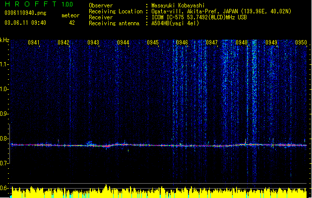This screenshot has width=312, height=198.
Task: Click the meteor count value 42
Action: point(72,23)
